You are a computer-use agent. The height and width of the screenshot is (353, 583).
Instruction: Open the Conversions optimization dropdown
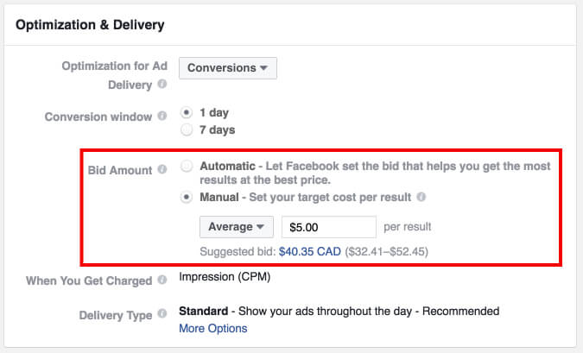point(228,68)
